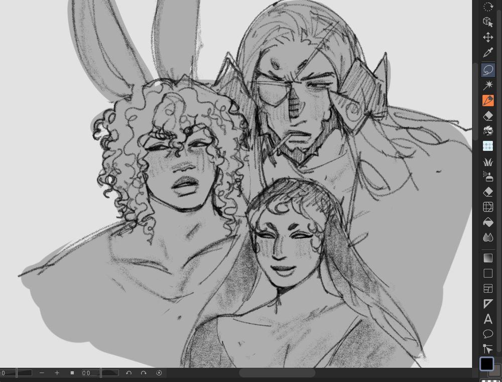This screenshot has width=502, height=382.
Task: Select the Eyedropper tool
Action: tap(487, 53)
